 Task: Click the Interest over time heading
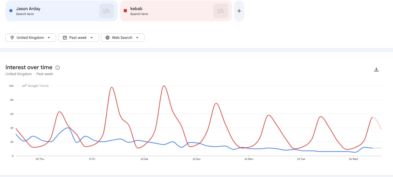pyautogui.click(x=29, y=67)
